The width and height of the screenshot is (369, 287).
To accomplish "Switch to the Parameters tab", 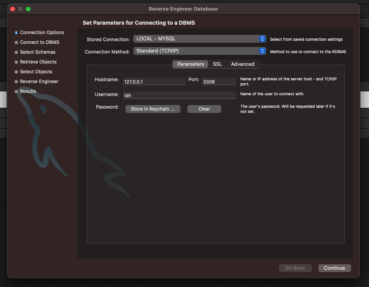I will [x=191, y=64].
